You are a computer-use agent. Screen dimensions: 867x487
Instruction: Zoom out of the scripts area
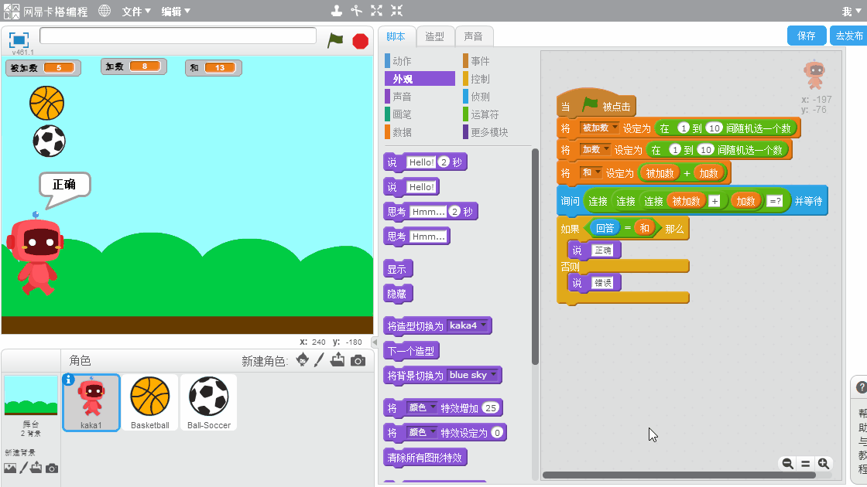click(787, 463)
